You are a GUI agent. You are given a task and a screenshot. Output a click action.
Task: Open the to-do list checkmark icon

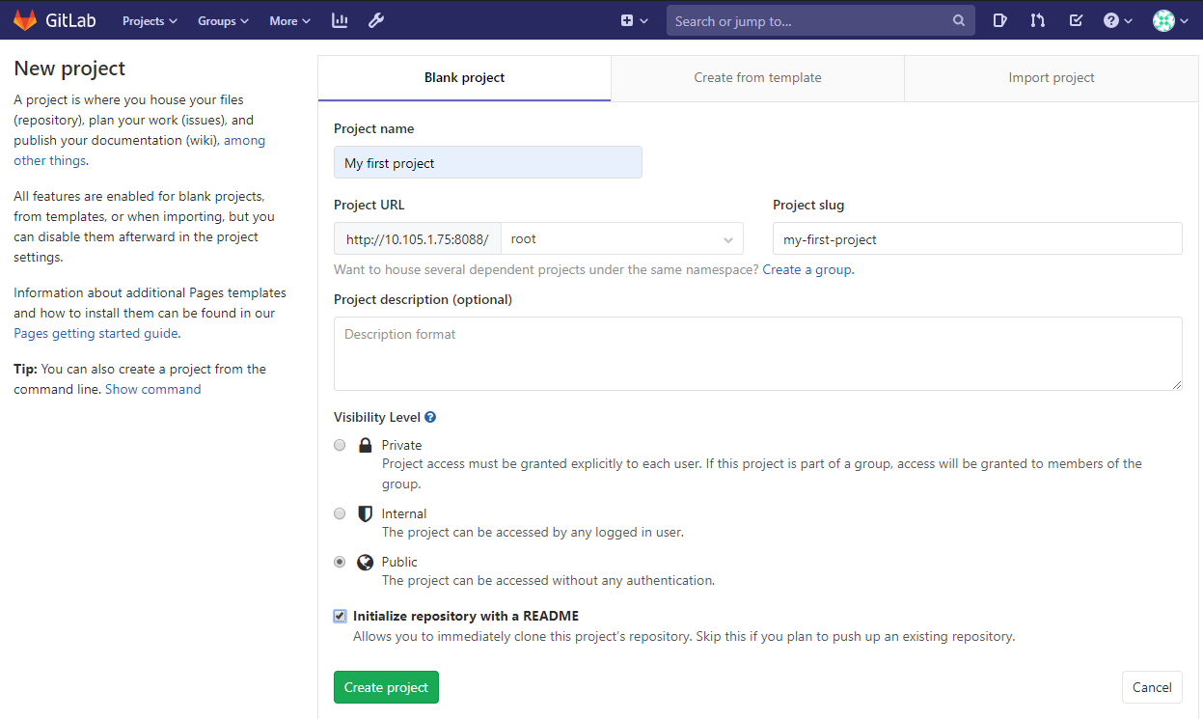(x=1076, y=20)
